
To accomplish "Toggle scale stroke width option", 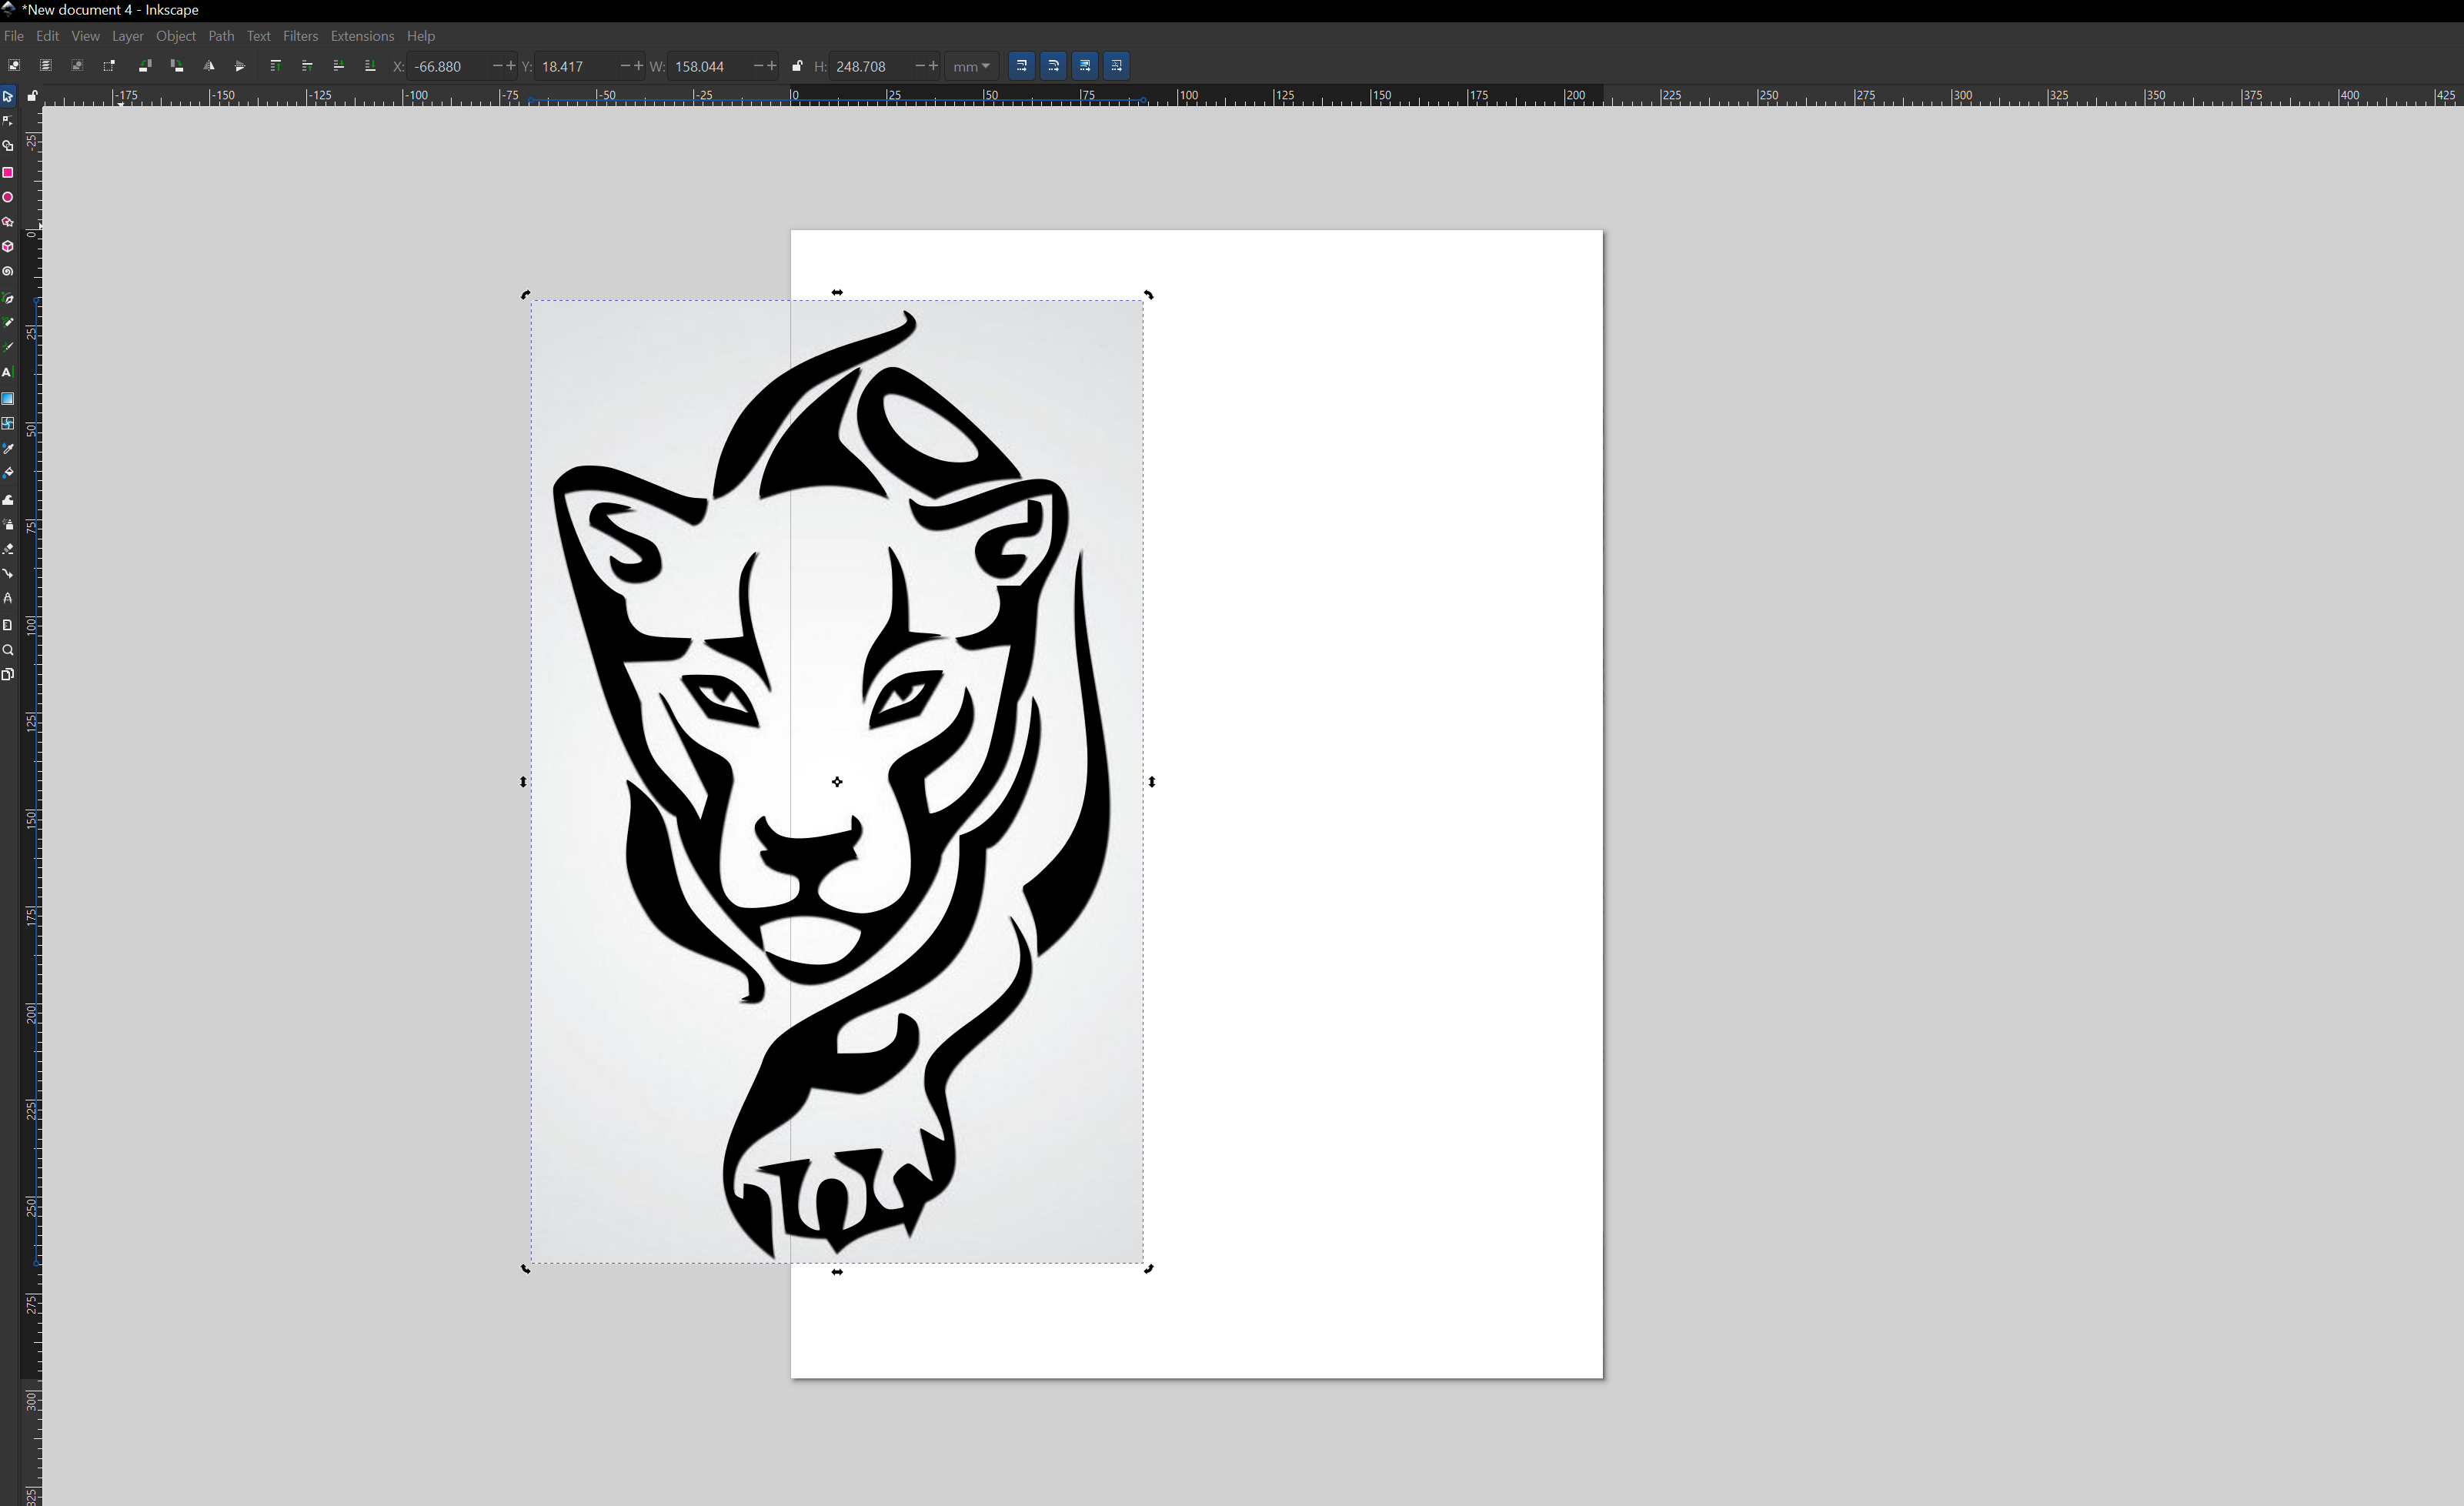I will pos(1022,66).
